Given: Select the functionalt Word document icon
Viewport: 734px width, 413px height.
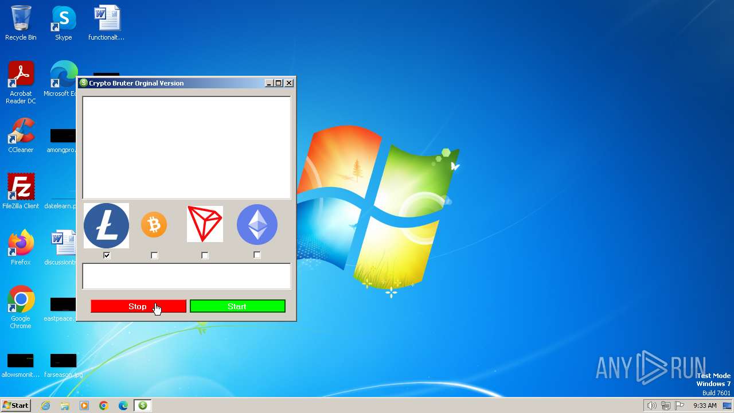Looking at the screenshot, I should (x=106, y=23).
